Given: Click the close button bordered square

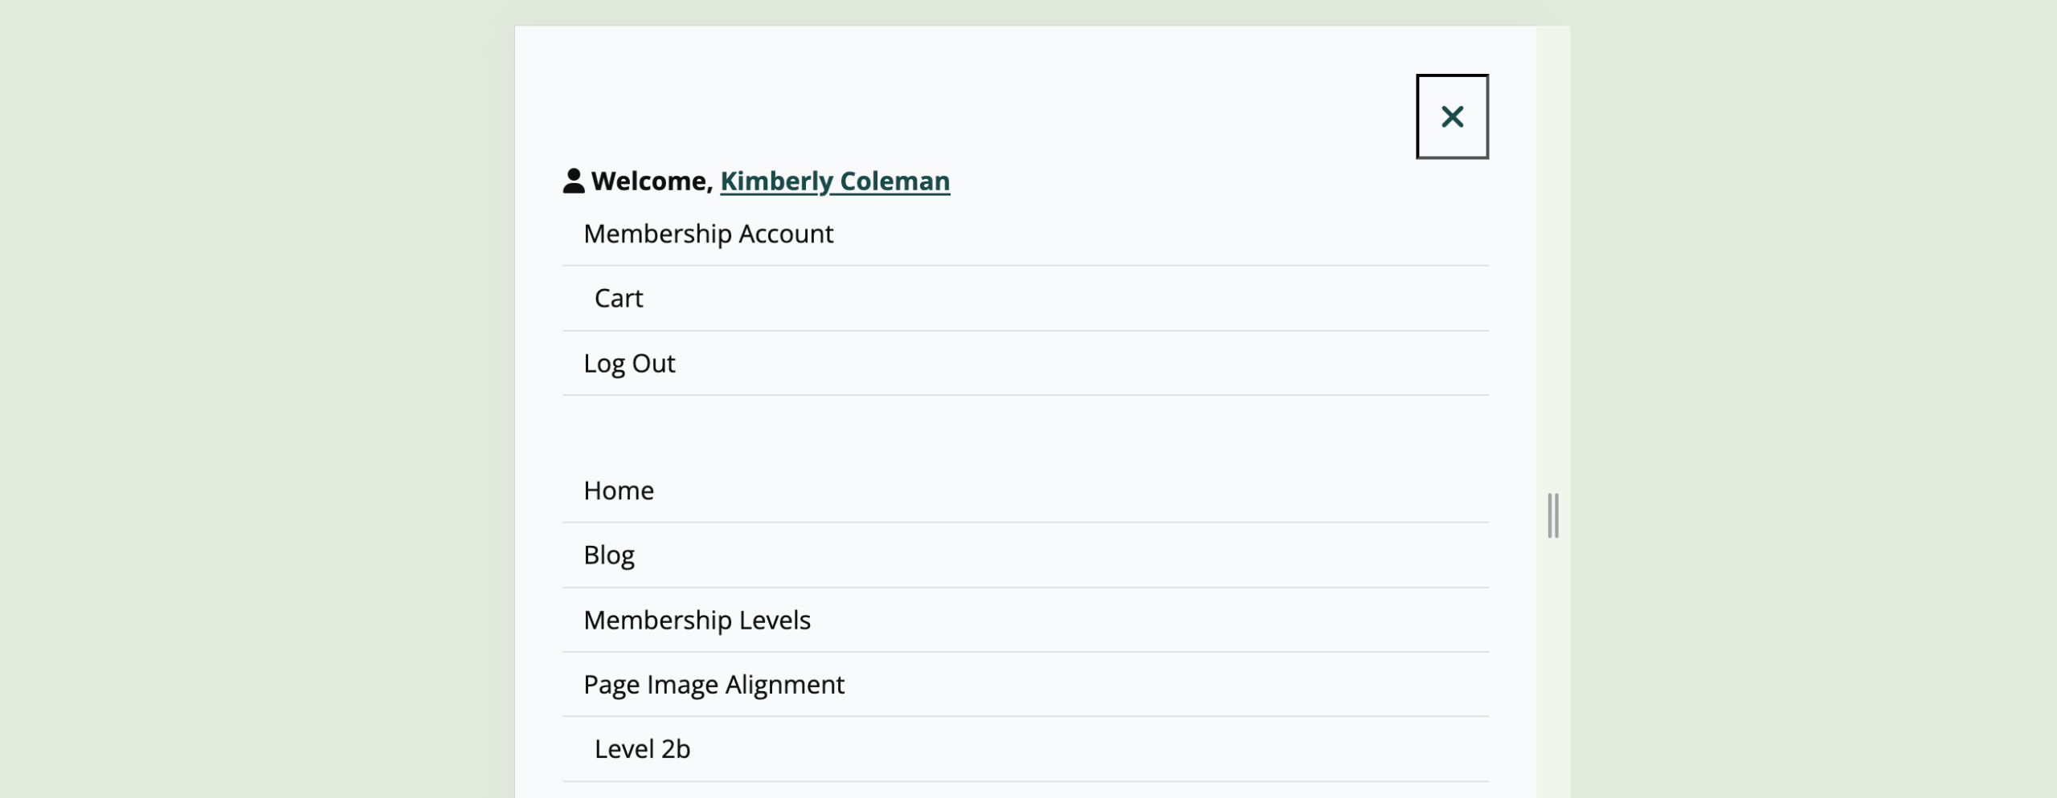Looking at the screenshot, I should pyautogui.click(x=1451, y=116).
